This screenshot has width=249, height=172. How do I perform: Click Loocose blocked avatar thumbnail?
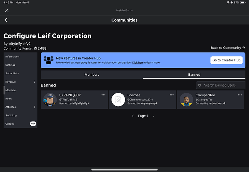118,99
